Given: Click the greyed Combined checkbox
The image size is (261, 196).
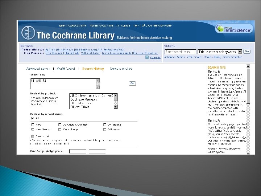Looking at the screenshot, I should (33, 136).
